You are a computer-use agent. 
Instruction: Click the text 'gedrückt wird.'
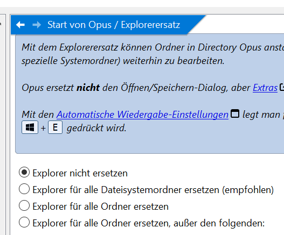pyautogui.click(x=96, y=128)
